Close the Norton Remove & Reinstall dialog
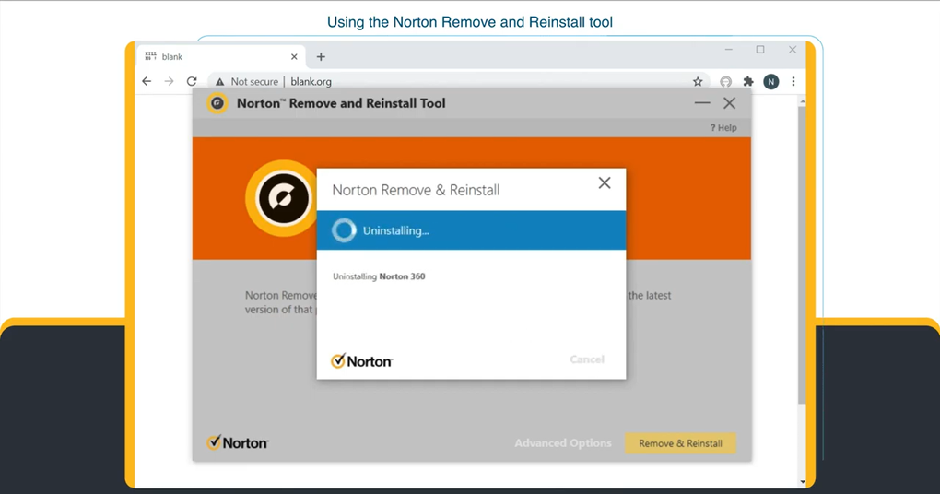The width and height of the screenshot is (940, 494). click(x=605, y=182)
